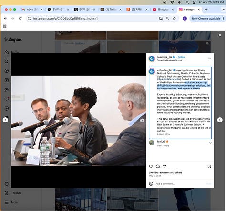
Task: Reload the page in Chrome
Action: coord(21,19)
